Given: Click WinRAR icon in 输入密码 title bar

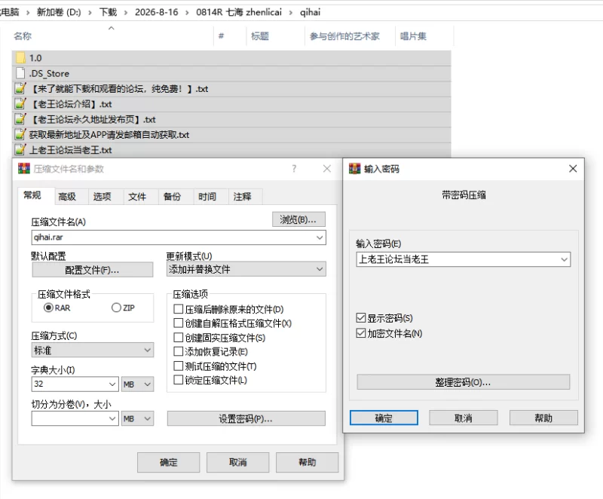Looking at the screenshot, I should point(354,169).
